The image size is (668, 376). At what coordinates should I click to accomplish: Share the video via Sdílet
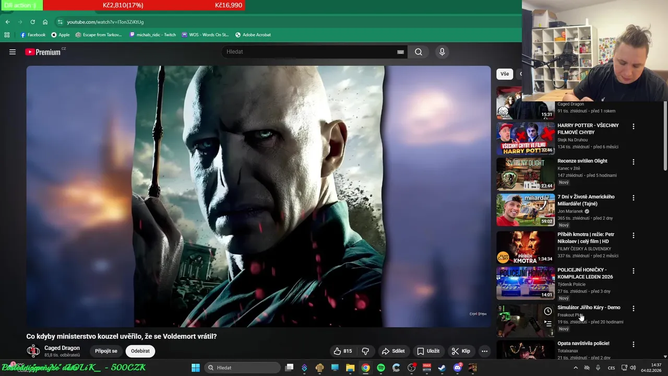pos(393,351)
